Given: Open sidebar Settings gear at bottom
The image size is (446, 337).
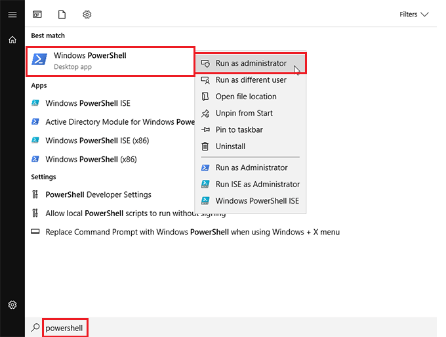Looking at the screenshot, I should (x=12, y=305).
